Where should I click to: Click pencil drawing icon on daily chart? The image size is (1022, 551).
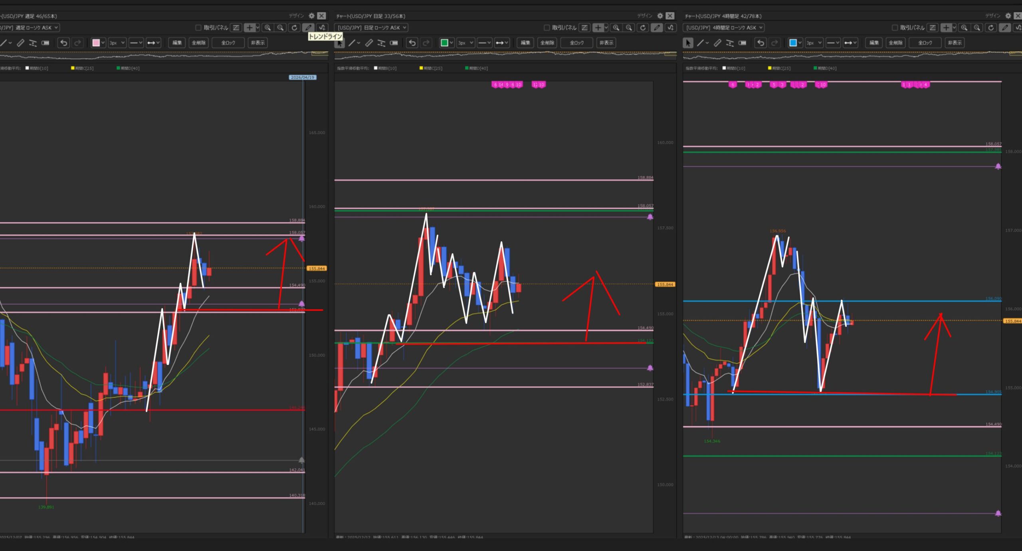point(657,28)
